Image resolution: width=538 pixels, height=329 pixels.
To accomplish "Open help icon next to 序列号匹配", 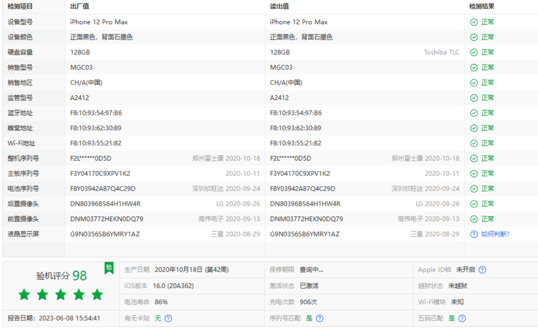I will tap(319, 318).
